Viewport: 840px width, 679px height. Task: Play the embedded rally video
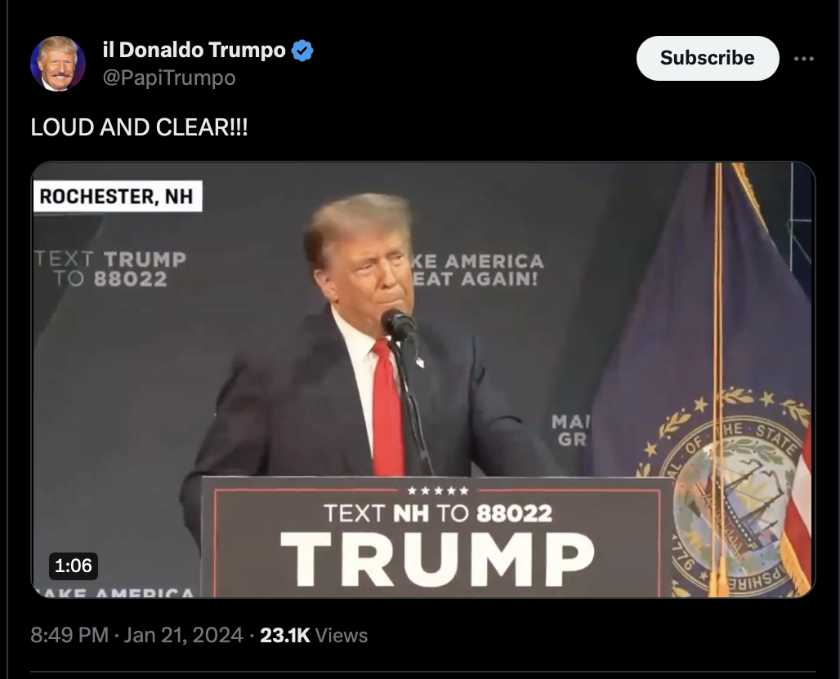tap(423, 379)
